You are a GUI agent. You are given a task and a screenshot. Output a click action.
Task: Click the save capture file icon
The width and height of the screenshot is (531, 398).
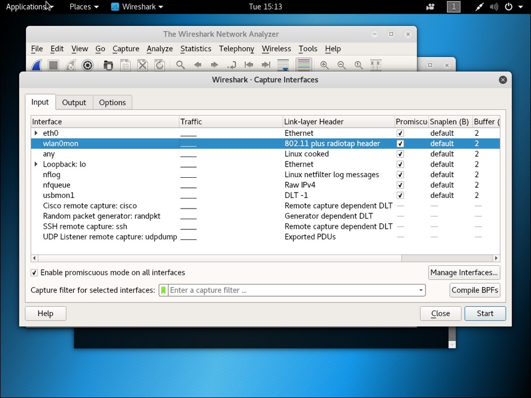click(x=125, y=65)
